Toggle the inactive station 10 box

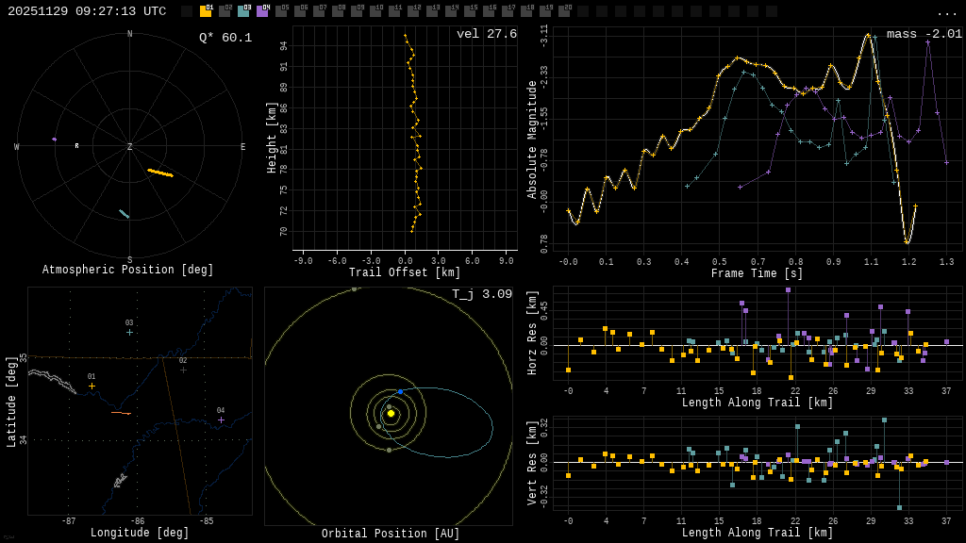click(x=375, y=11)
